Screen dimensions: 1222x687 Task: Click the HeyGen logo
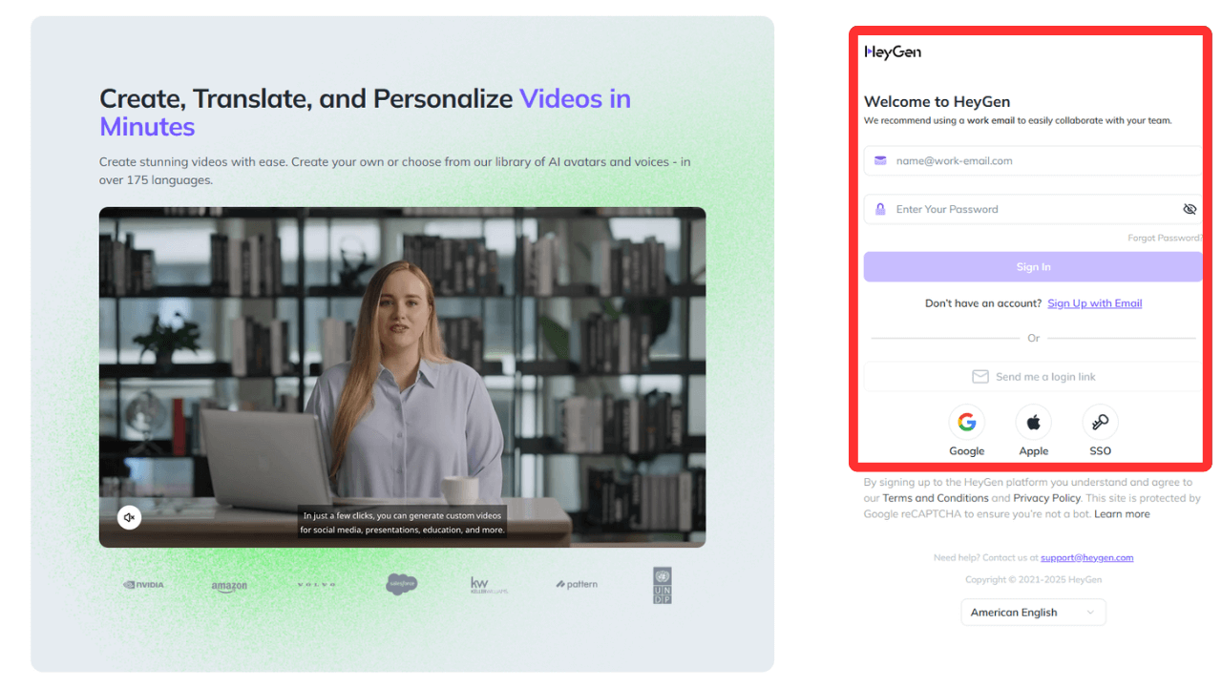(893, 52)
